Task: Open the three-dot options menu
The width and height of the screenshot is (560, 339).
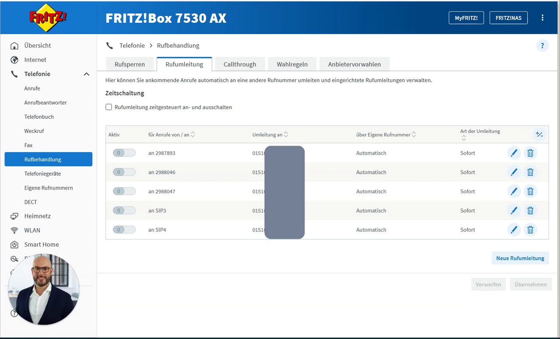Action: click(542, 17)
